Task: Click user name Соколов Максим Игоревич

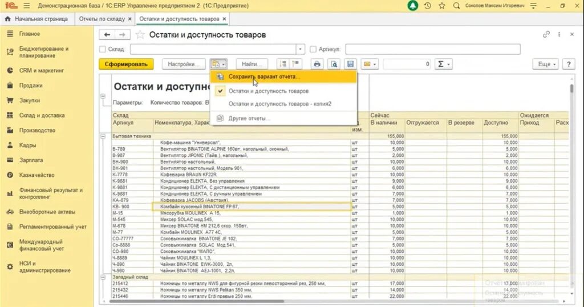Action: point(494,6)
